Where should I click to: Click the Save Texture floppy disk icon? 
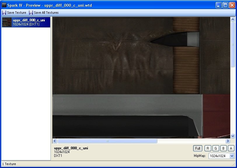4,13
